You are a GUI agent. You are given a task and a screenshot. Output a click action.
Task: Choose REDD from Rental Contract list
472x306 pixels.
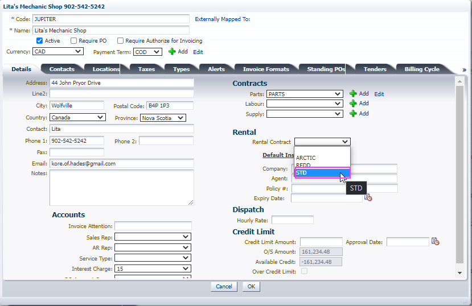322,166
